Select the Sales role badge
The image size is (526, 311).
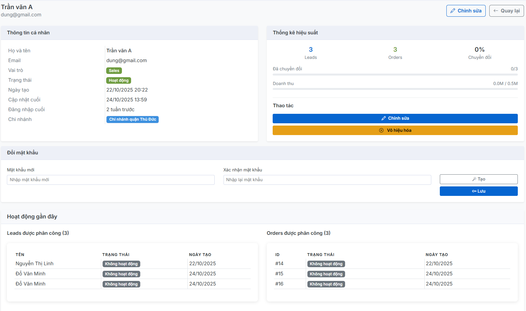coord(114,71)
